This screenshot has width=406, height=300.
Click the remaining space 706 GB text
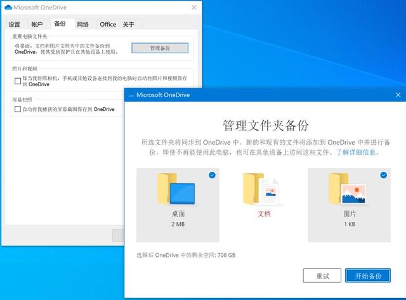[186, 255]
